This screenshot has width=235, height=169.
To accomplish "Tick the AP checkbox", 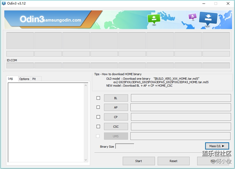I will coord(98,107).
